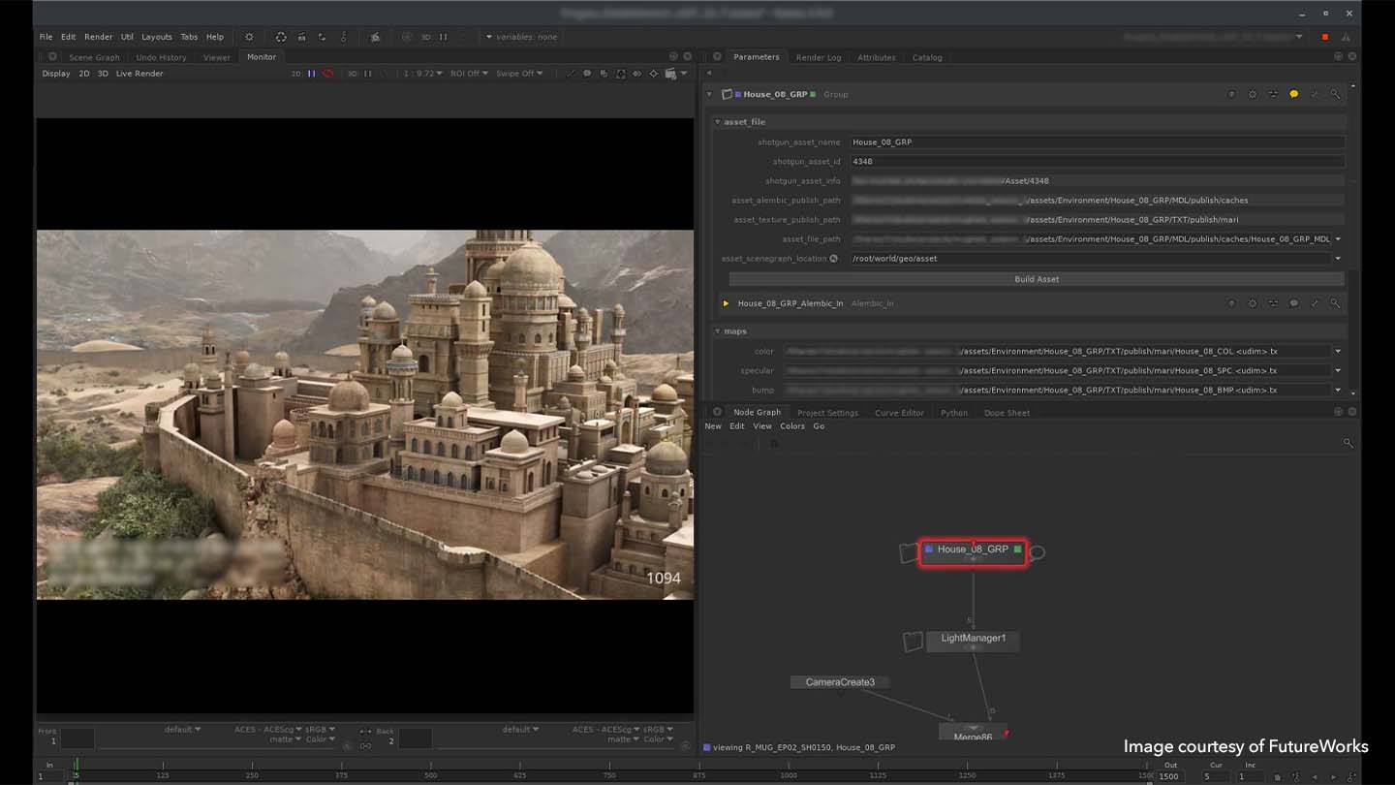The width and height of the screenshot is (1395, 785).
Task: Click the gear icon in the main toolbar
Action: pyautogui.click(x=249, y=37)
